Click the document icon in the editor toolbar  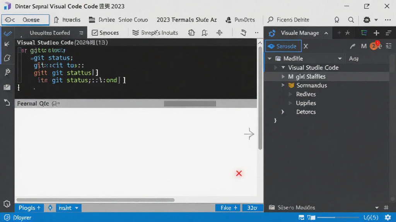(191, 32)
